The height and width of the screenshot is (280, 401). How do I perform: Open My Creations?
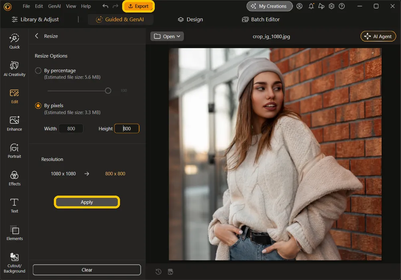(269, 6)
